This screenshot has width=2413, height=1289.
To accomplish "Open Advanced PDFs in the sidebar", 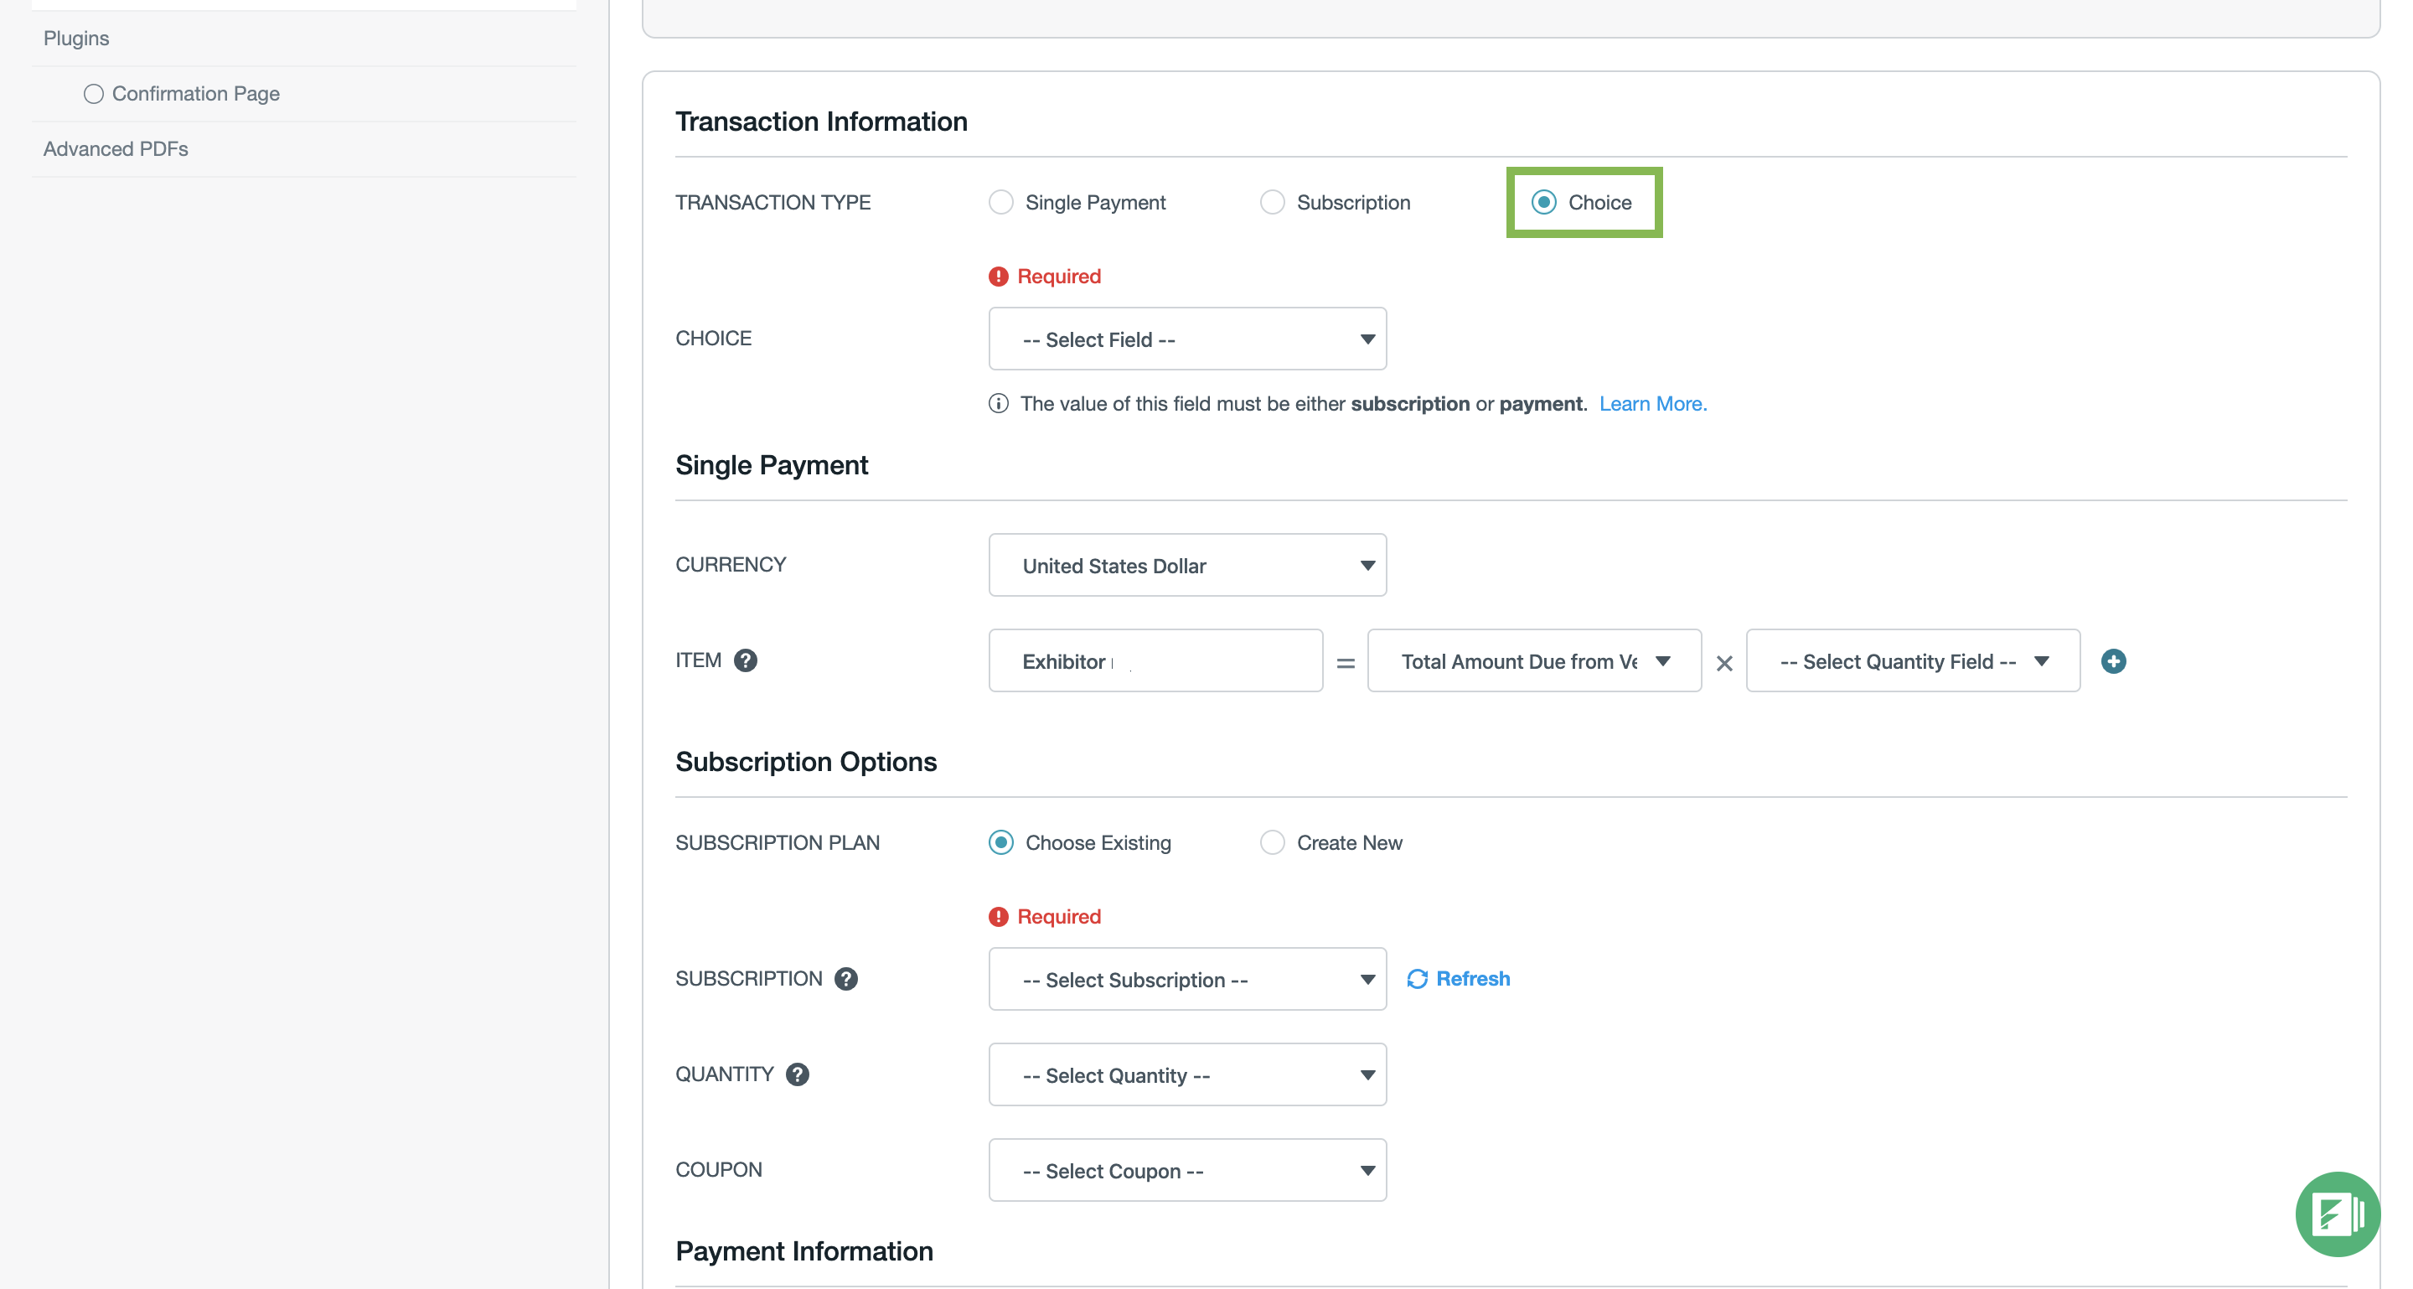I will tap(116, 149).
